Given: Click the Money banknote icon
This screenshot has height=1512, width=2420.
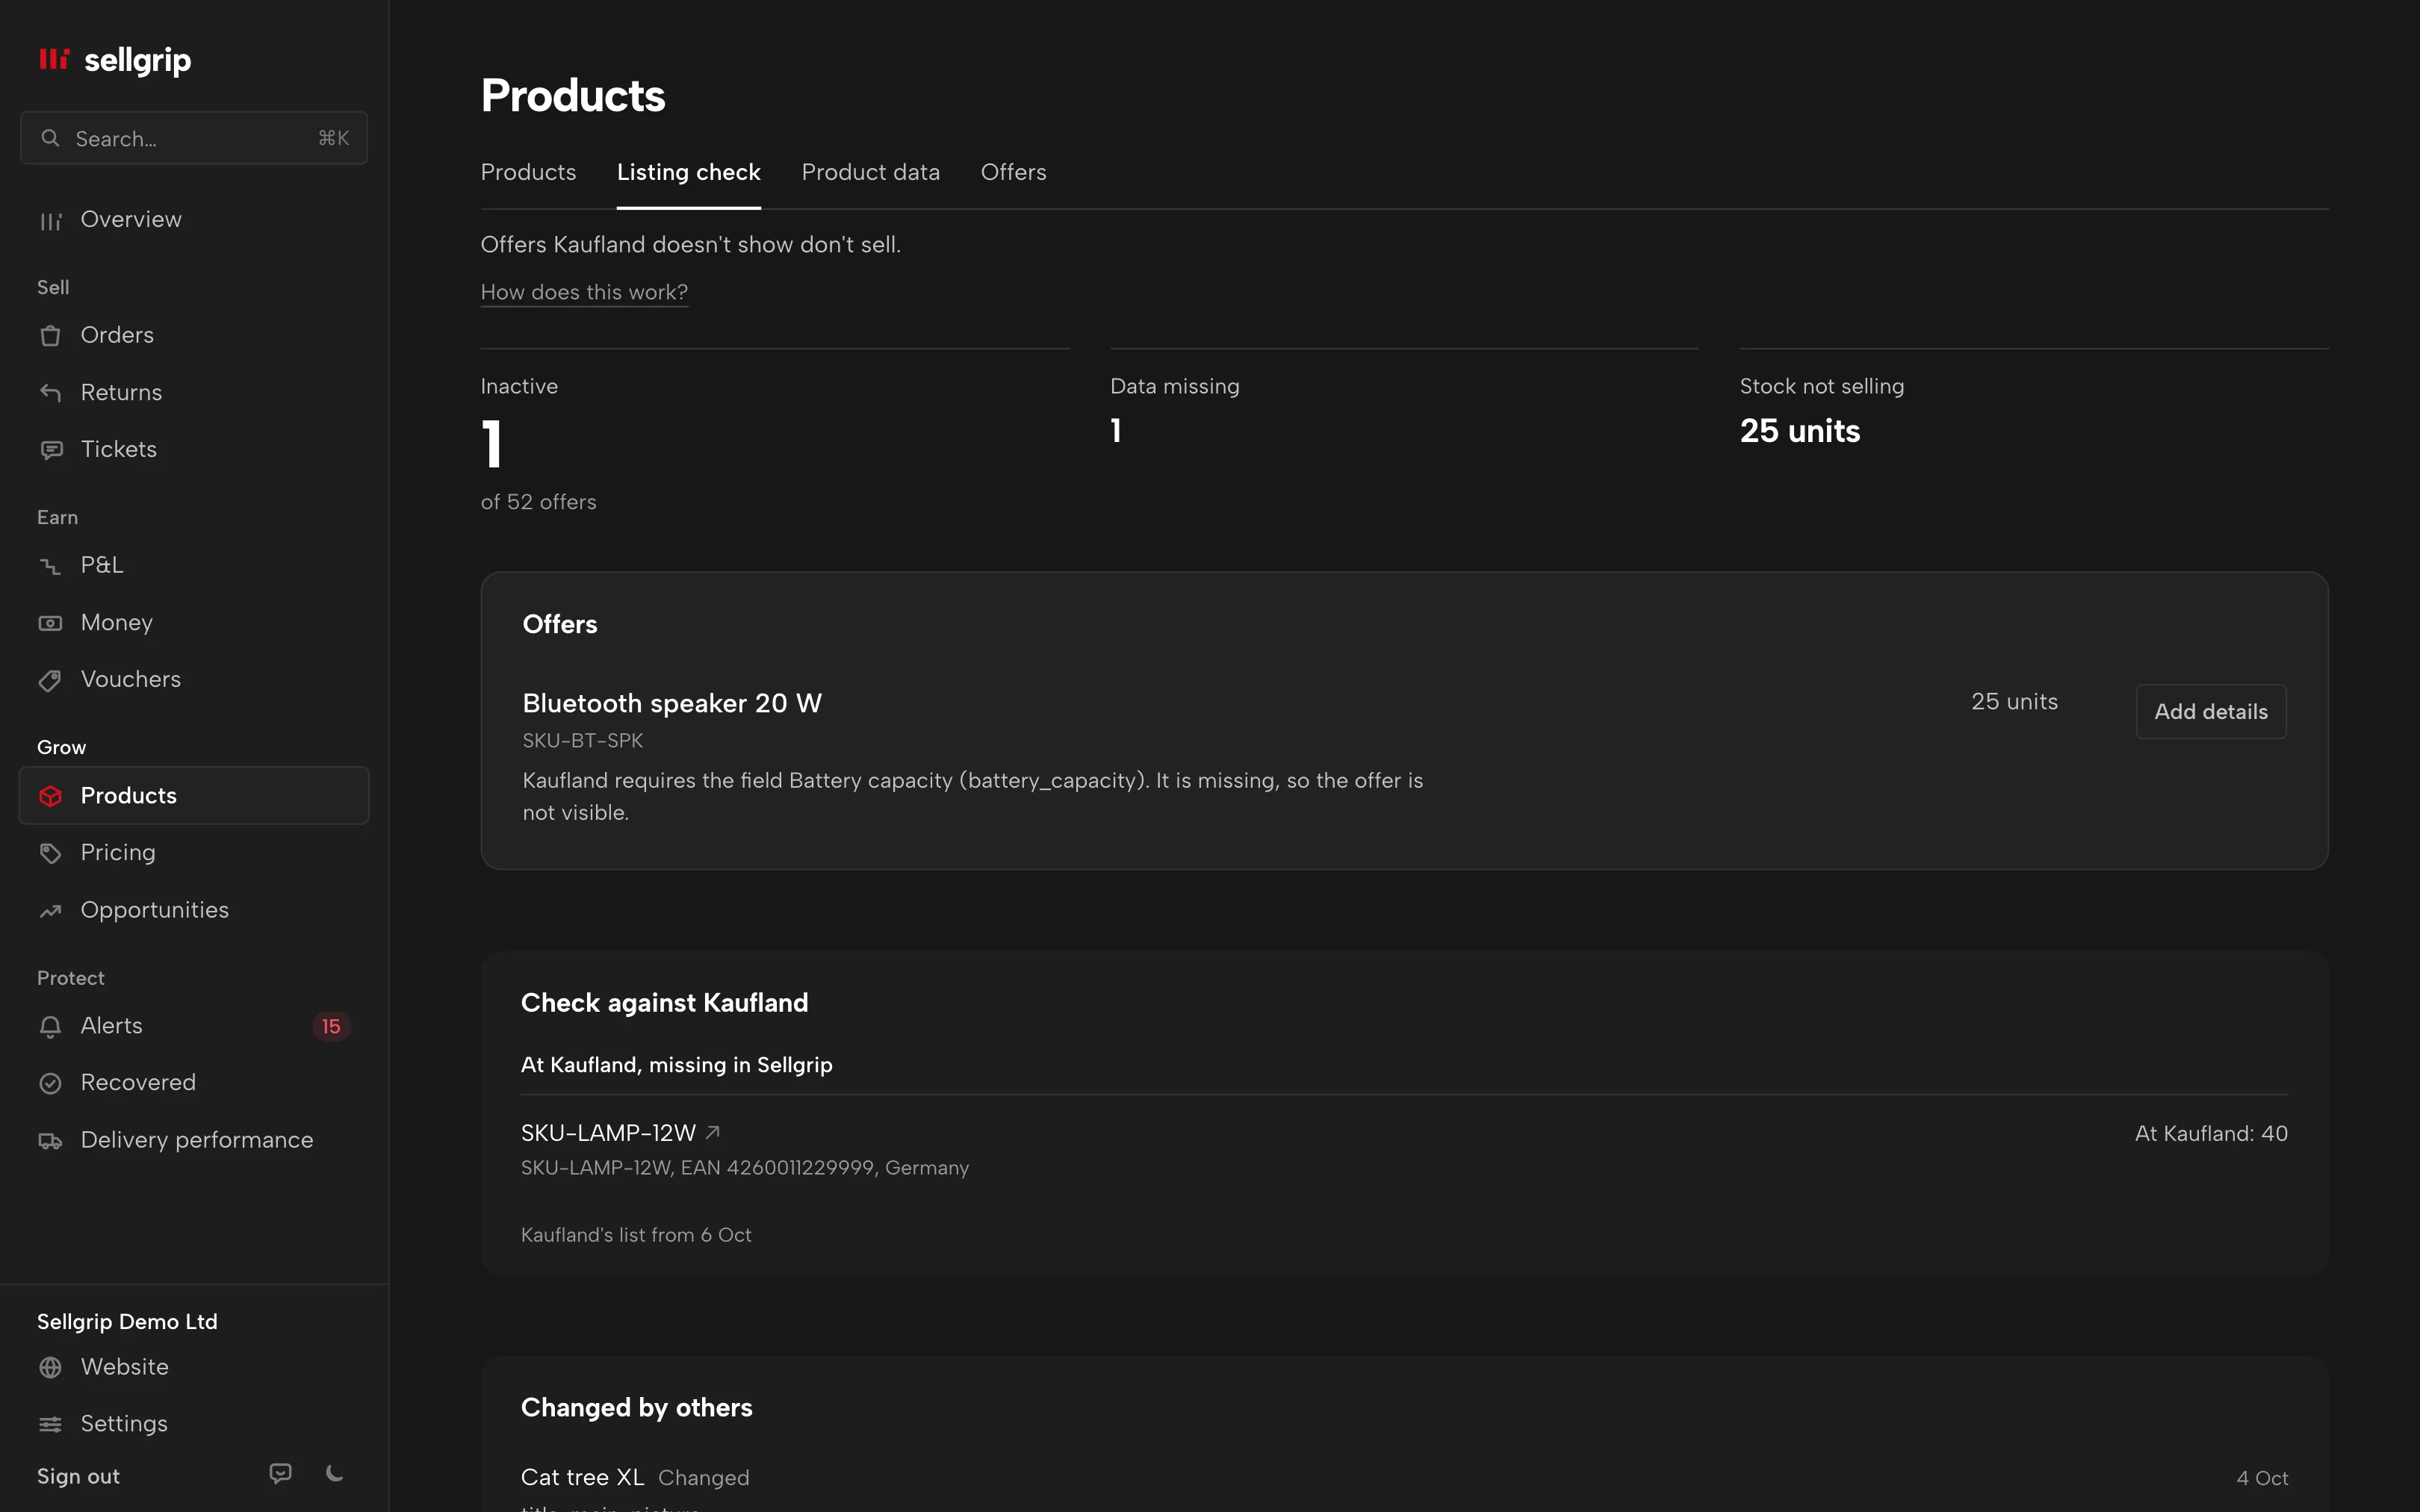Looking at the screenshot, I should 51,623.
